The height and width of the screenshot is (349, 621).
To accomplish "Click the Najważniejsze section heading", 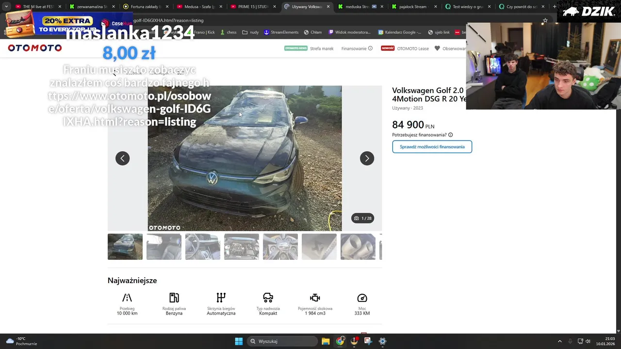I will [132, 280].
